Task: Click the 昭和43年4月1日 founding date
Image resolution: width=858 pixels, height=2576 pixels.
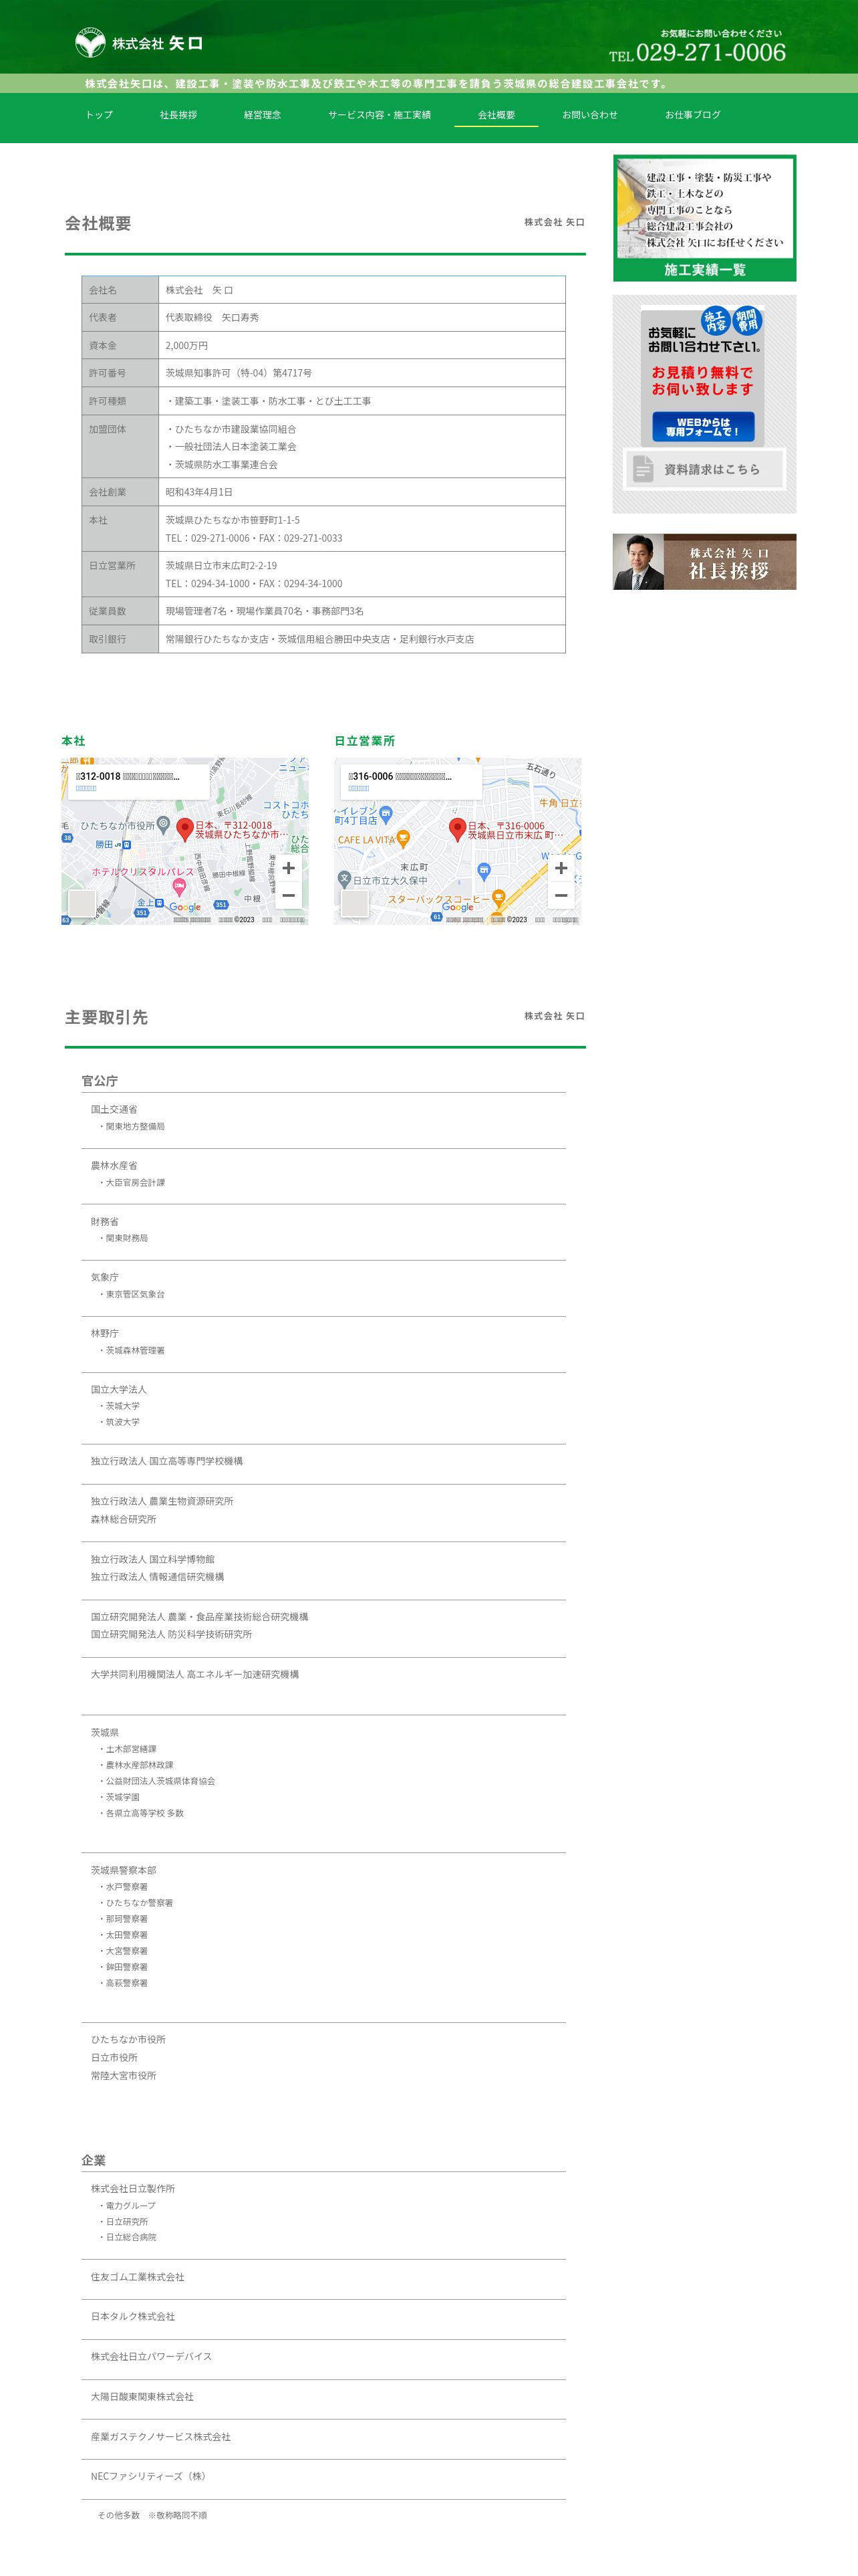Action: (198, 492)
